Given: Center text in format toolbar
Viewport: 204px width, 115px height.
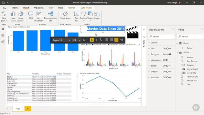Looking at the screenshot, I should (x=112, y=40).
